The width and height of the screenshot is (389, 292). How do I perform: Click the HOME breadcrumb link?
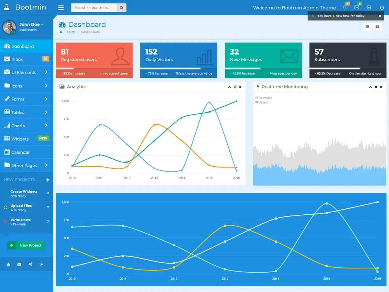pos(71,32)
